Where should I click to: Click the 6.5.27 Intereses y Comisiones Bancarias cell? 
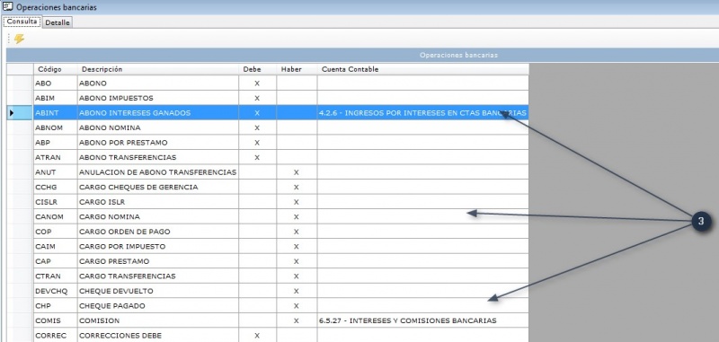pos(422,320)
